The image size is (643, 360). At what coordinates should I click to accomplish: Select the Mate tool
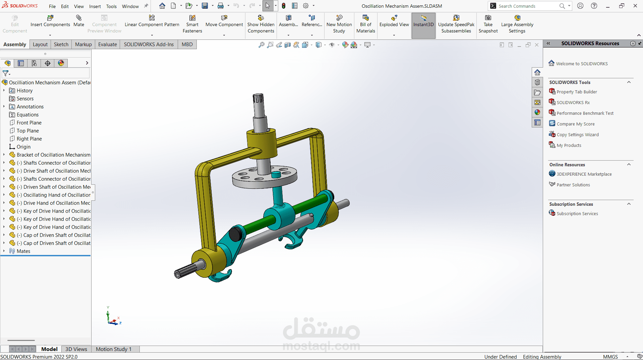79,21
